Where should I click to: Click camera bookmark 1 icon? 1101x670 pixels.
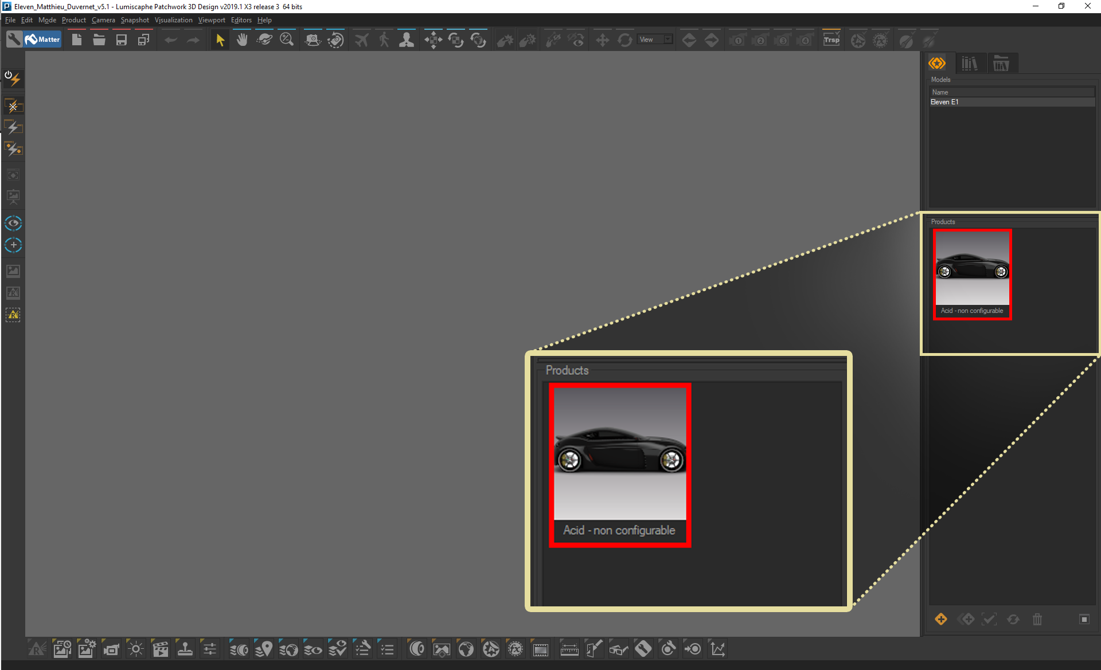point(737,40)
